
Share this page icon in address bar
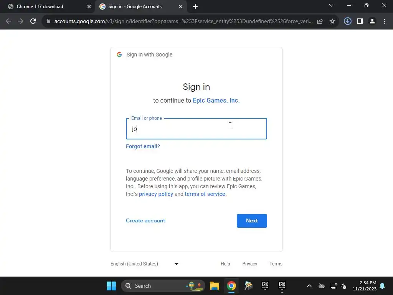coord(320,22)
